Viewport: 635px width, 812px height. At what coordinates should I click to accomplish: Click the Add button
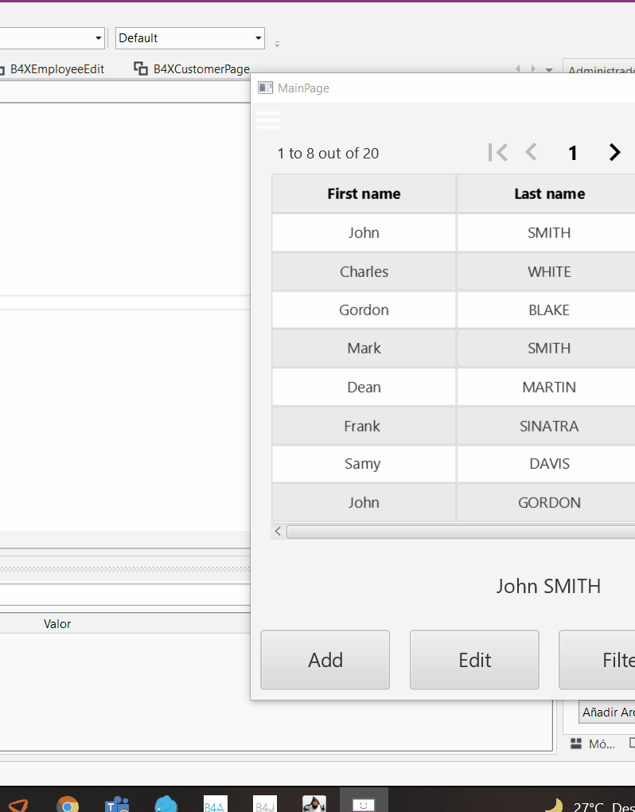click(x=325, y=660)
